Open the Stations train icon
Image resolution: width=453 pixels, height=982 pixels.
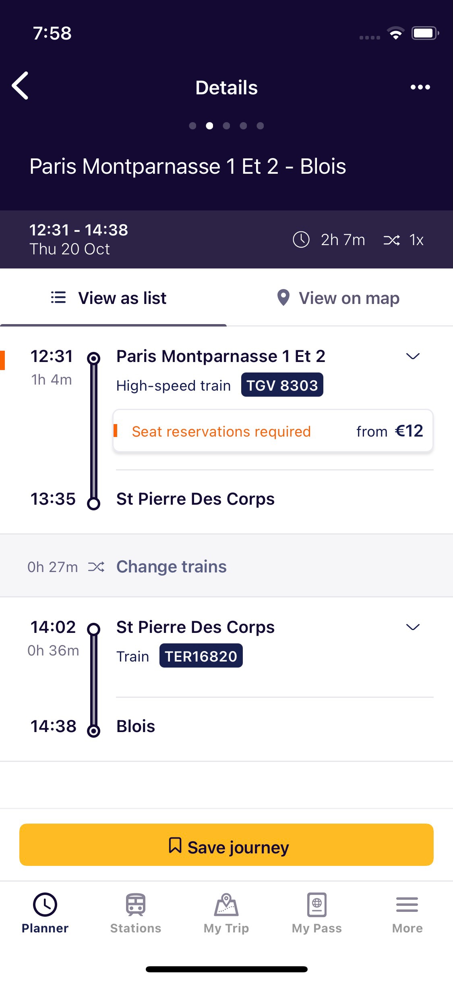pos(136,905)
